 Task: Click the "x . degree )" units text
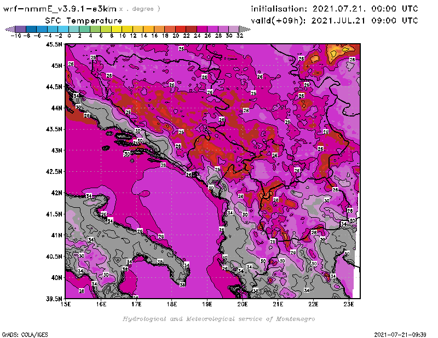(x=140, y=9)
